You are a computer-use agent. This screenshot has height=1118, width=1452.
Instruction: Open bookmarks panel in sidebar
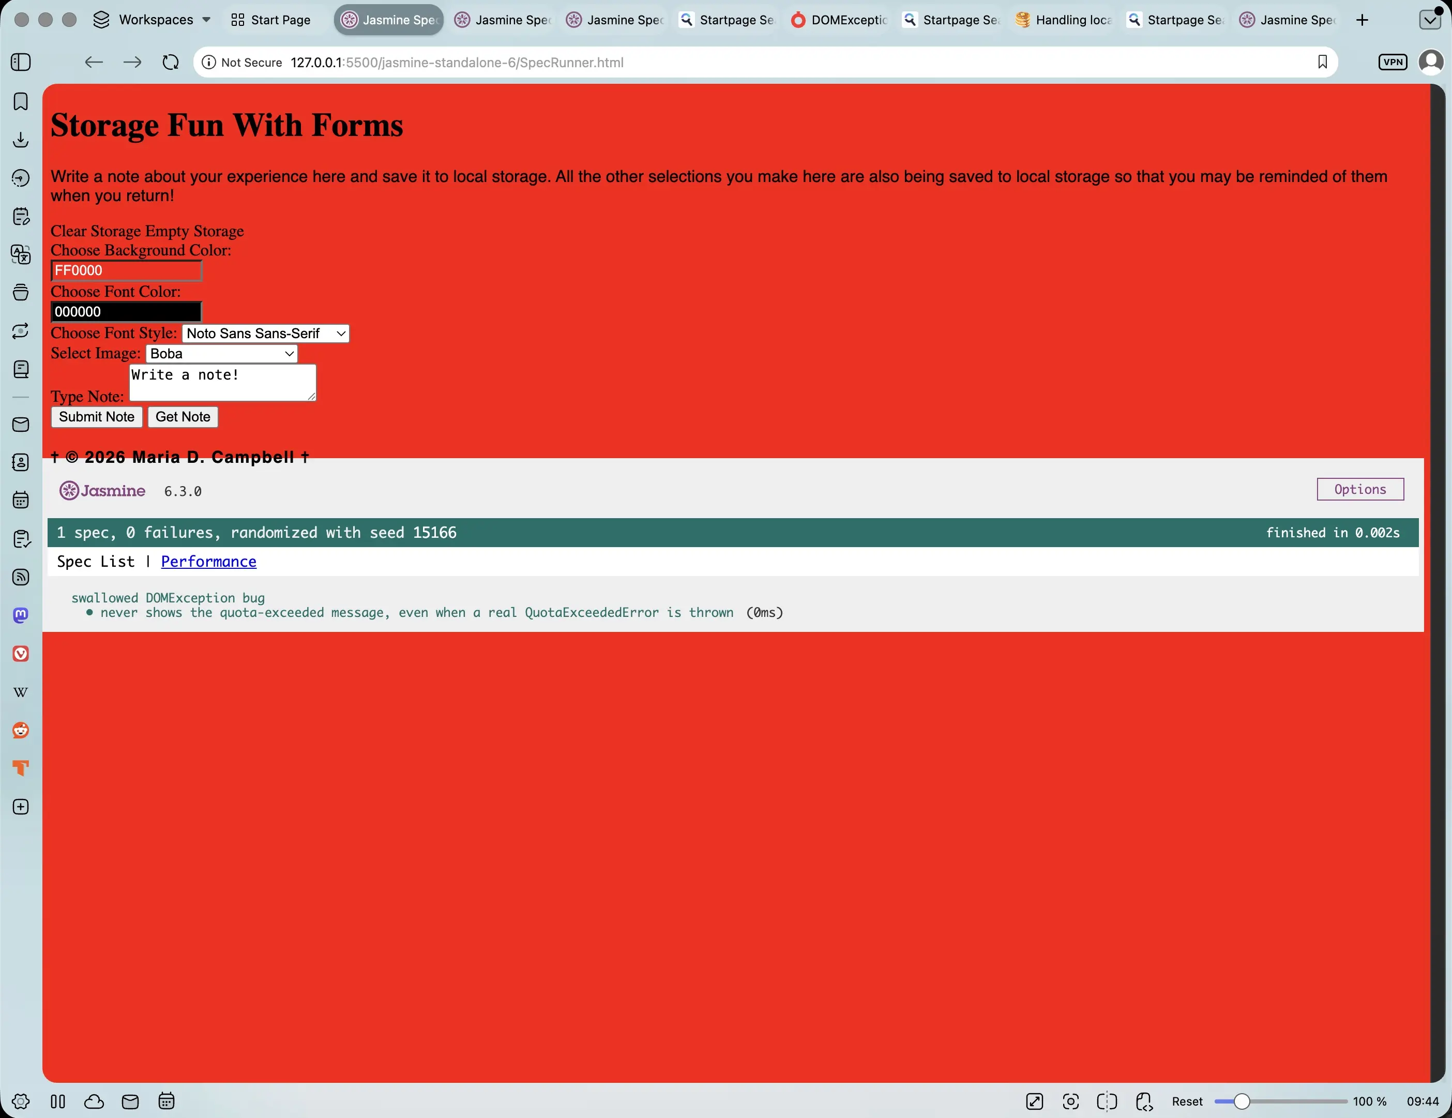(x=21, y=101)
